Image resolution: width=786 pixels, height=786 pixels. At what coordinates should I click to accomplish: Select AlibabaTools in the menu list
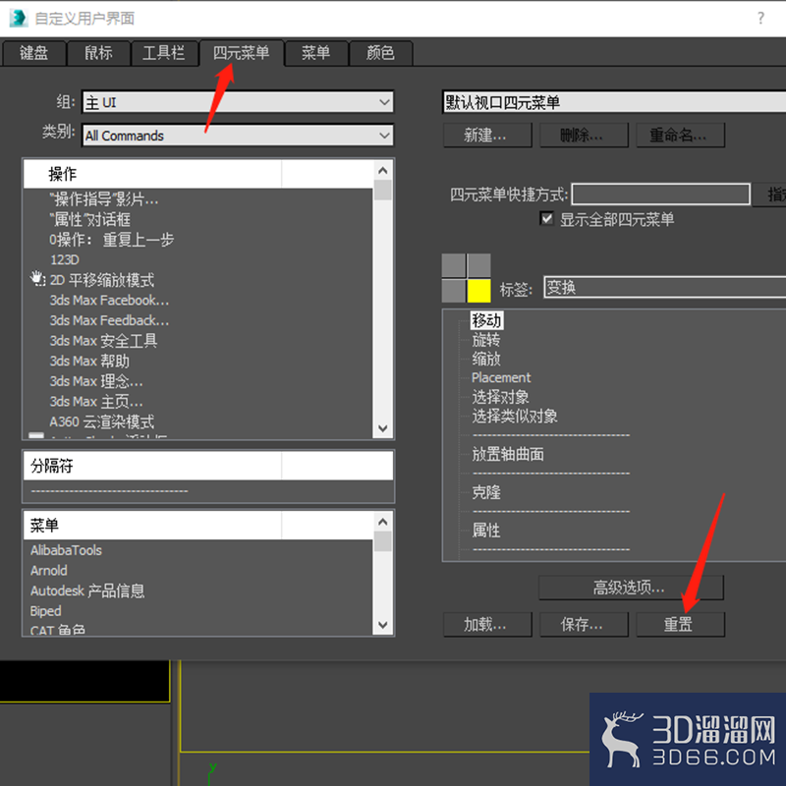pyautogui.click(x=66, y=550)
